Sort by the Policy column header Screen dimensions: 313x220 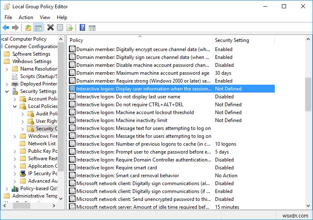click(140, 40)
